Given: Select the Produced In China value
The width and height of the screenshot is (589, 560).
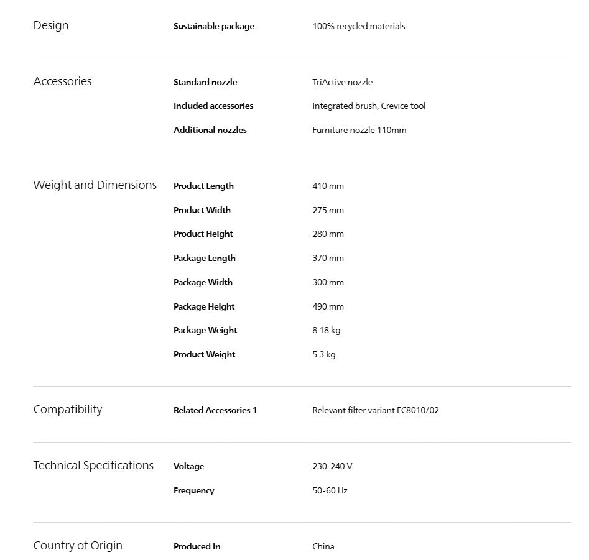Looking at the screenshot, I should coord(323,546).
